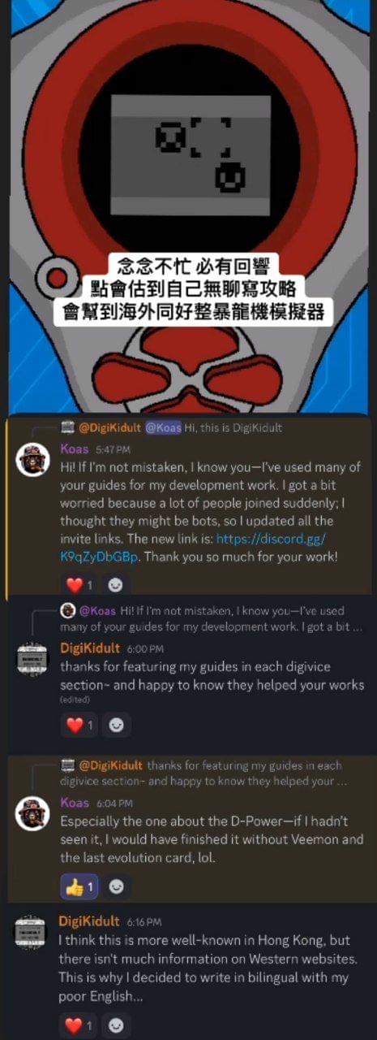This screenshot has height=1040, width=377.
Task: Click Koas avatar on the 6:04 PM message
Action: [33, 814]
